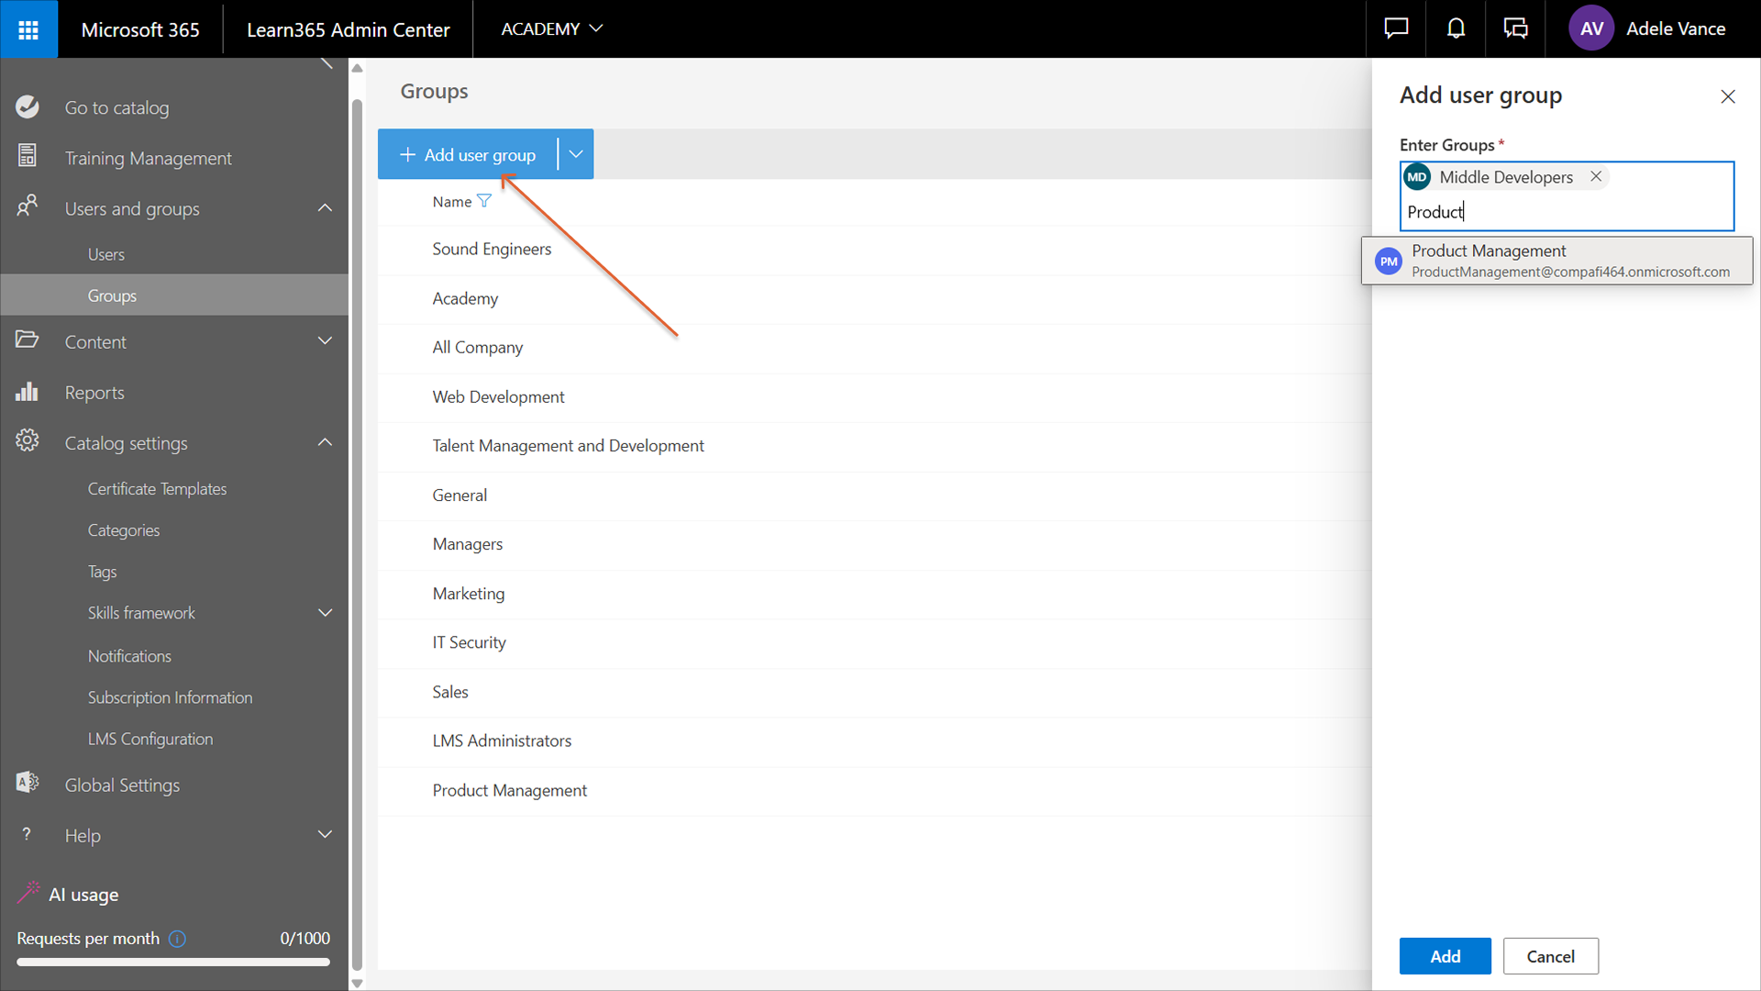The width and height of the screenshot is (1761, 991).
Task: Expand the ACADEMY dropdown in header
Action: [x=551, y=29]
